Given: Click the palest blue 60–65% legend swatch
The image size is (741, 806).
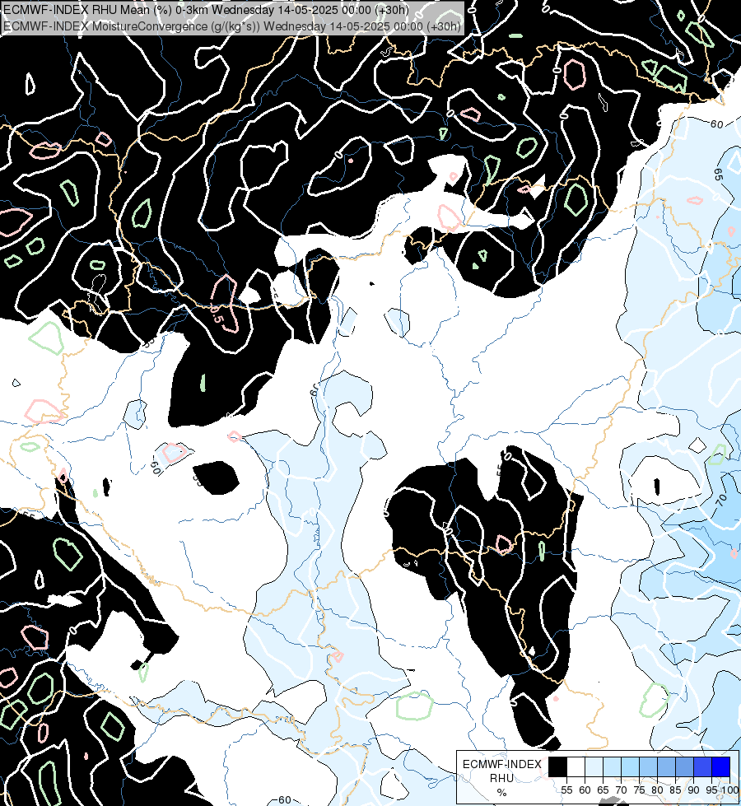Looking at the screenshot, I should click(594, 766).
